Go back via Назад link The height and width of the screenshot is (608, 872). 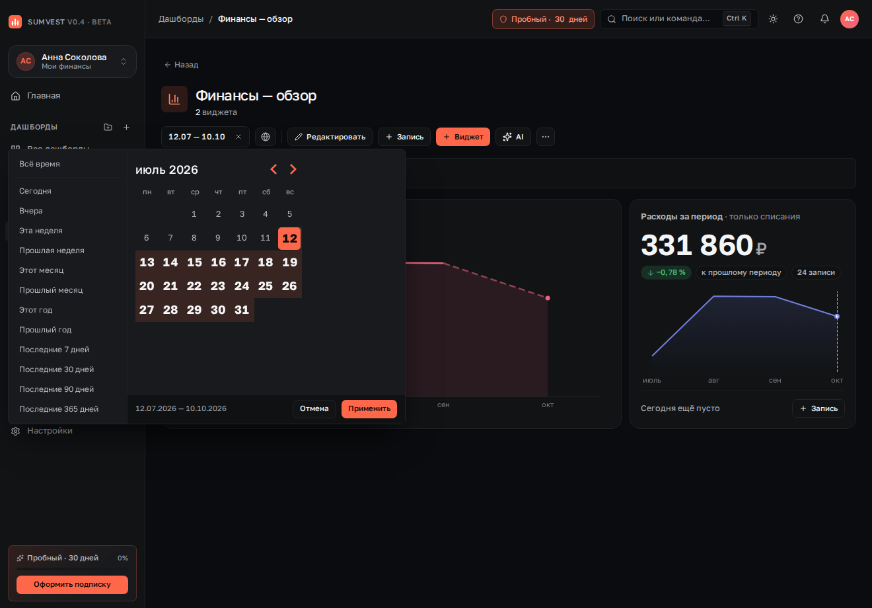(182, 65)
